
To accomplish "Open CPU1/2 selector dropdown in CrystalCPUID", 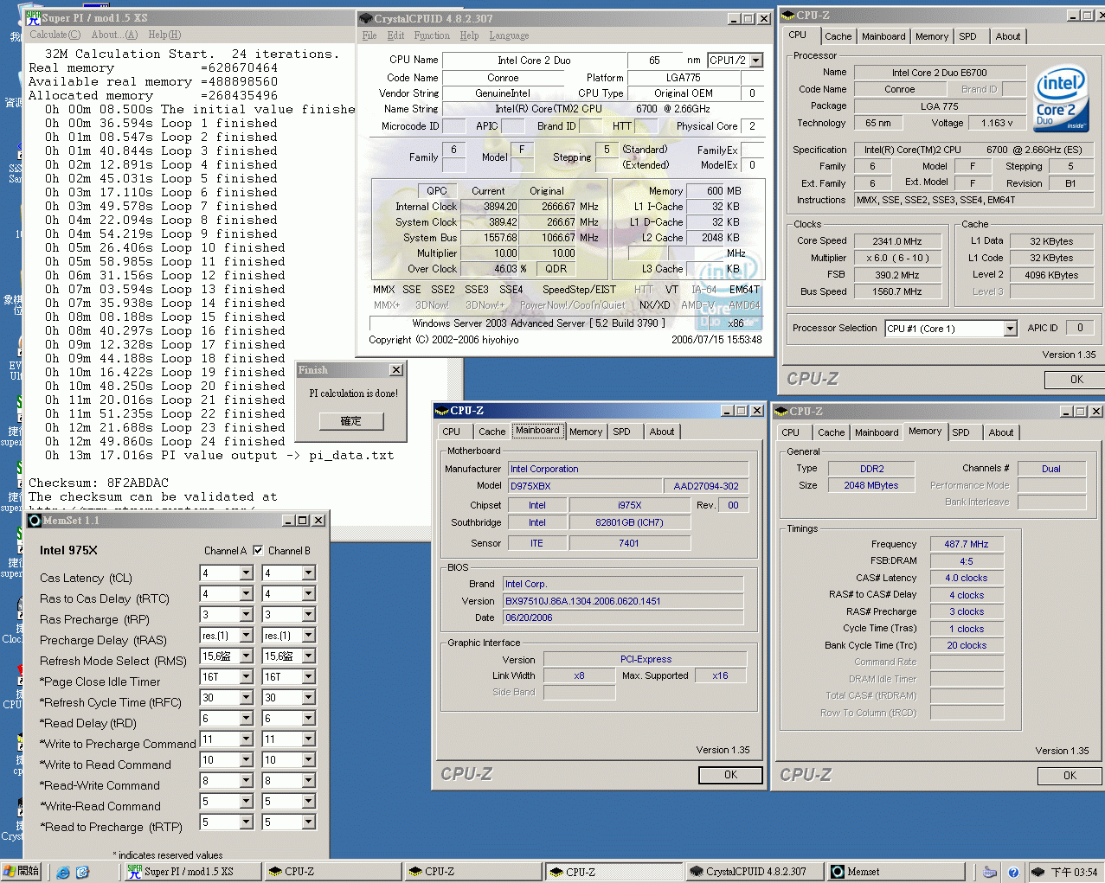I will click(756, 60).
